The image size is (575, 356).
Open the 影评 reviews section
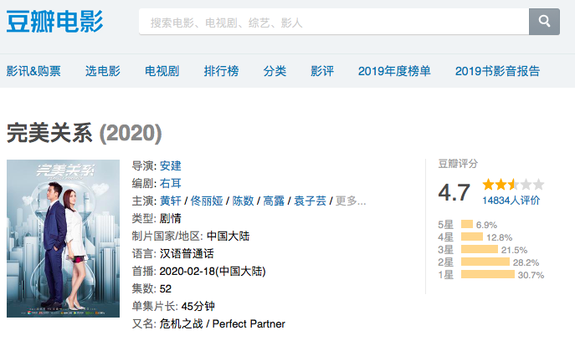click(x=322, y=71)
